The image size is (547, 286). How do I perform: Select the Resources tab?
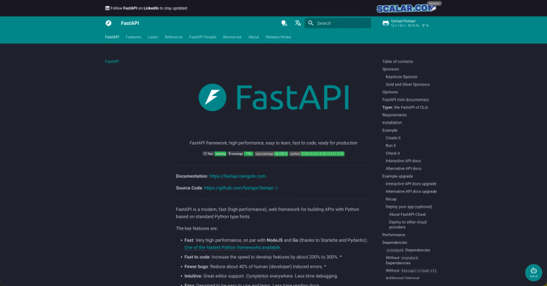(232, 37)
